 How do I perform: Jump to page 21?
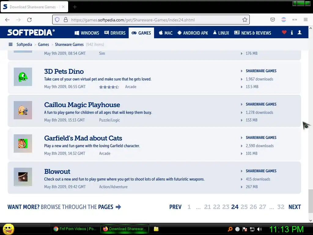pos(208,207)
